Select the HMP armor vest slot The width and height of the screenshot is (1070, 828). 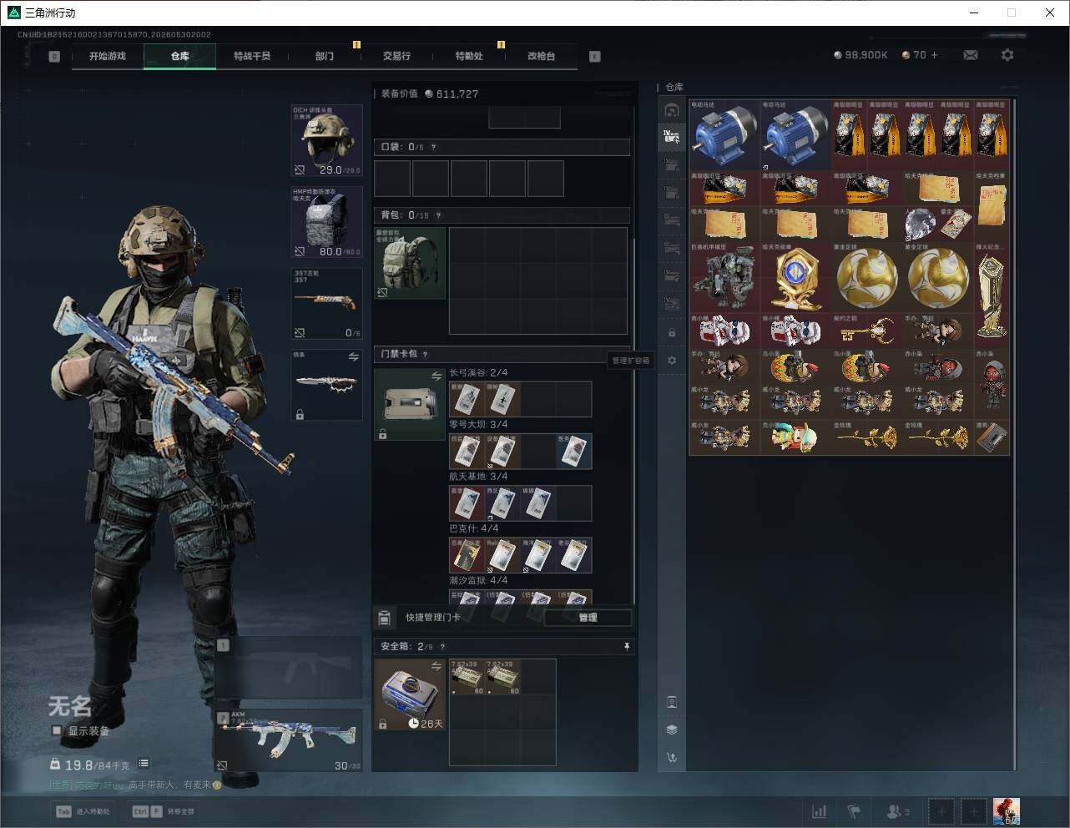(x=326, y=222)
